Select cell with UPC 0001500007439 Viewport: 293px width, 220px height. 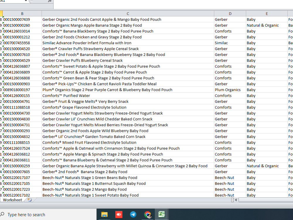point(22,19)
